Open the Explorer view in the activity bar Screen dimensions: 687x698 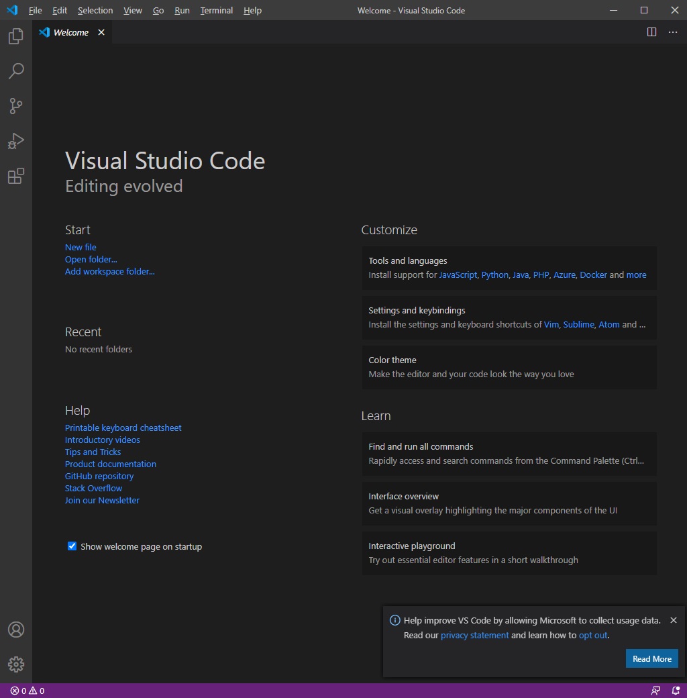tap(16, 36)
